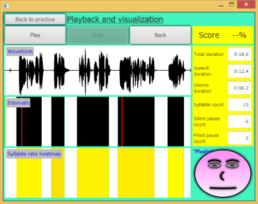Maximize the application window
The height and width of the screenshot is (204, 258).
click(232, 5)
